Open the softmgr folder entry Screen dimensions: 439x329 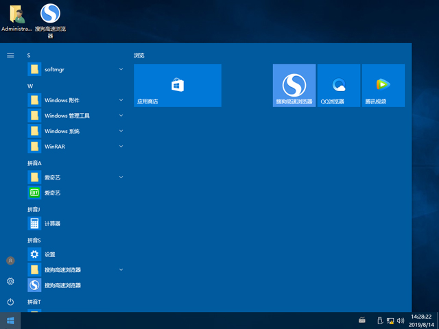tap(75, 69)
